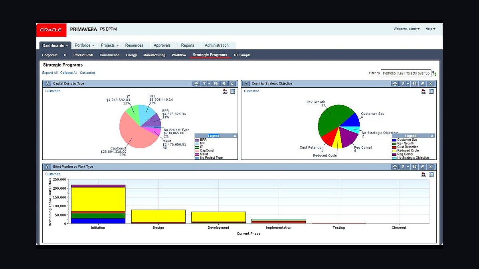Maximize the Count by Strategic Objective portlet

[x=422, y=84]
